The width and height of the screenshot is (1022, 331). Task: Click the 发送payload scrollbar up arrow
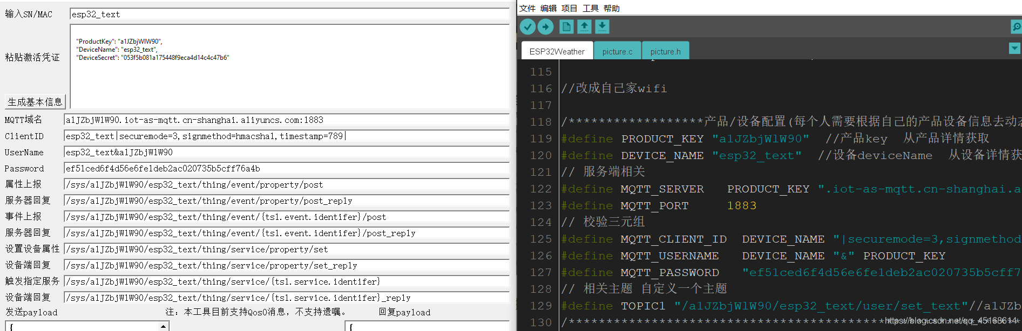164,326
